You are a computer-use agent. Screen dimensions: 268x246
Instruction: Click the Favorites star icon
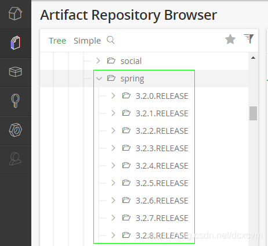click(230, 40)
